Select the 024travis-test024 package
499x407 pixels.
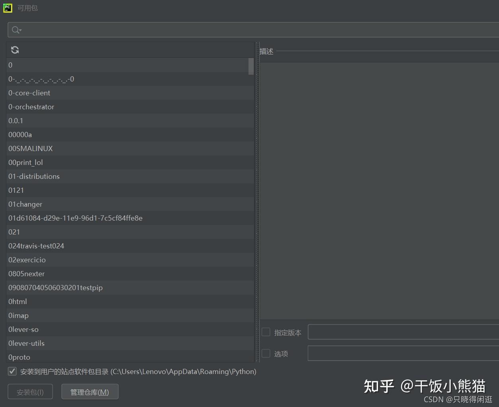click(36, 246)
